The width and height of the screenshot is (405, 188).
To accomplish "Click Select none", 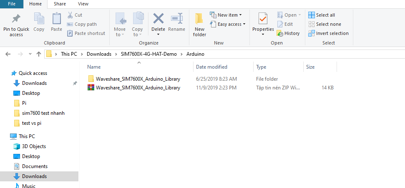I will (325, 24).
